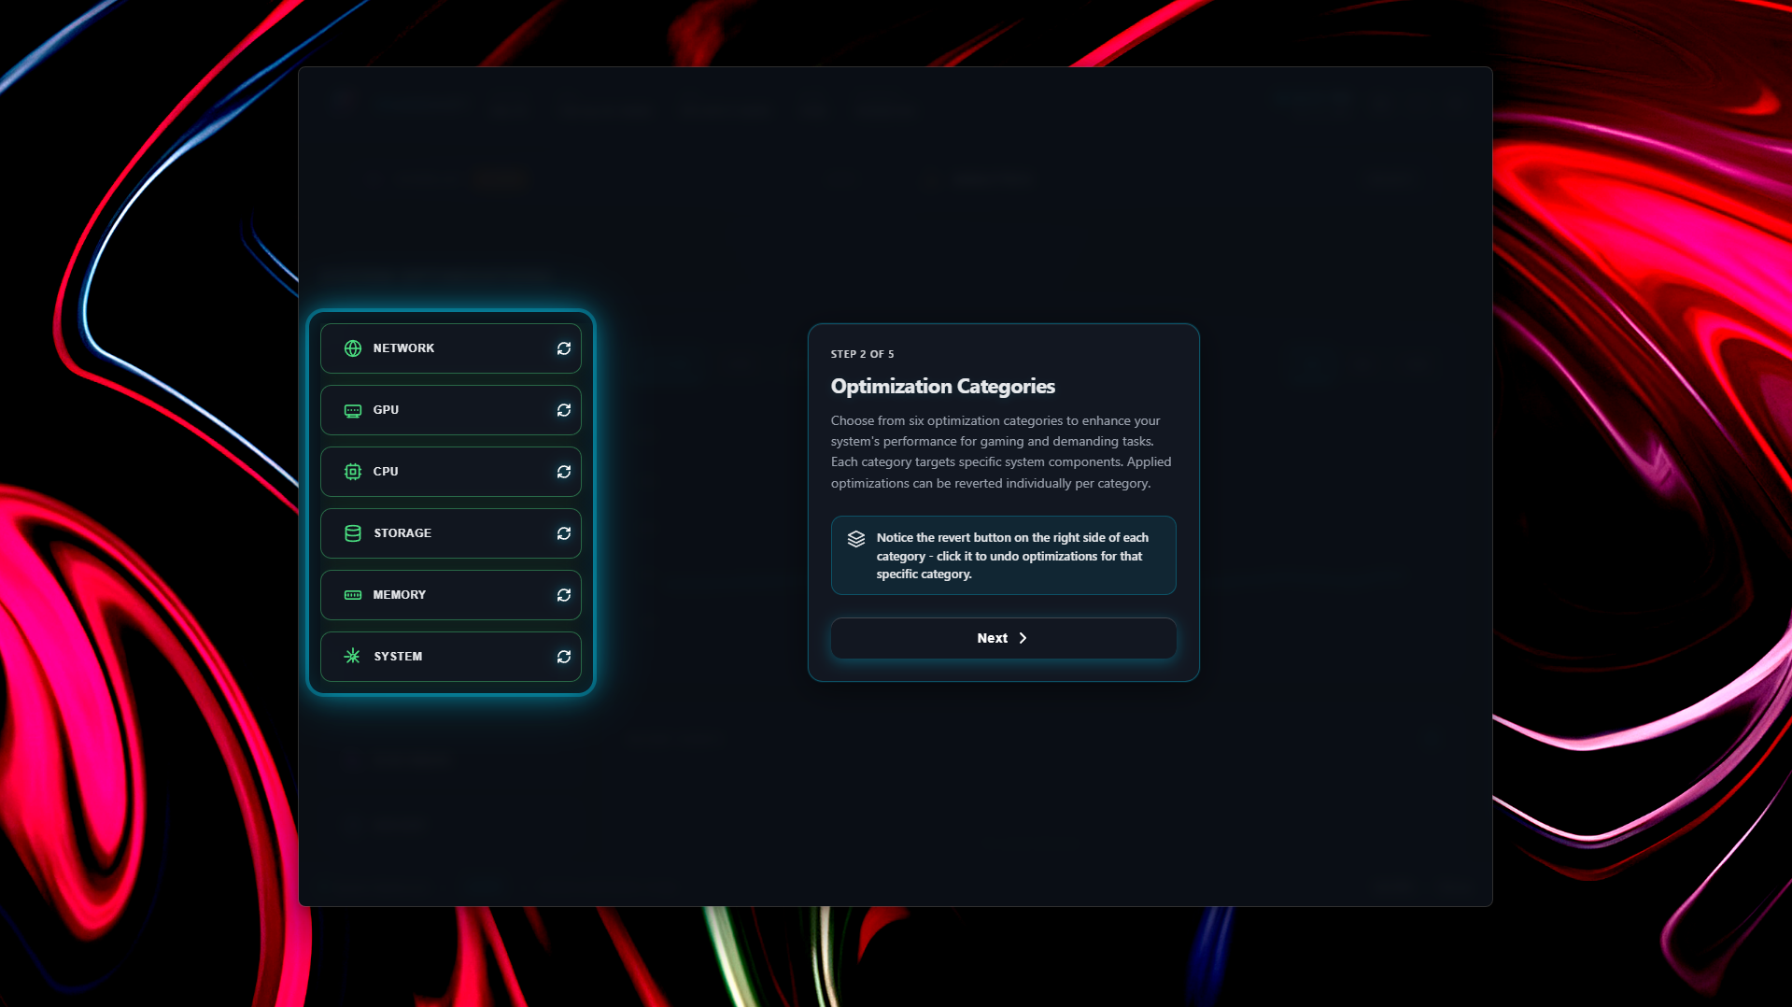Image resolution: width=1792 pixels, height=1007 pixels.
Task: Click the display icon beside GPU
Action: [x=352, y=409]
